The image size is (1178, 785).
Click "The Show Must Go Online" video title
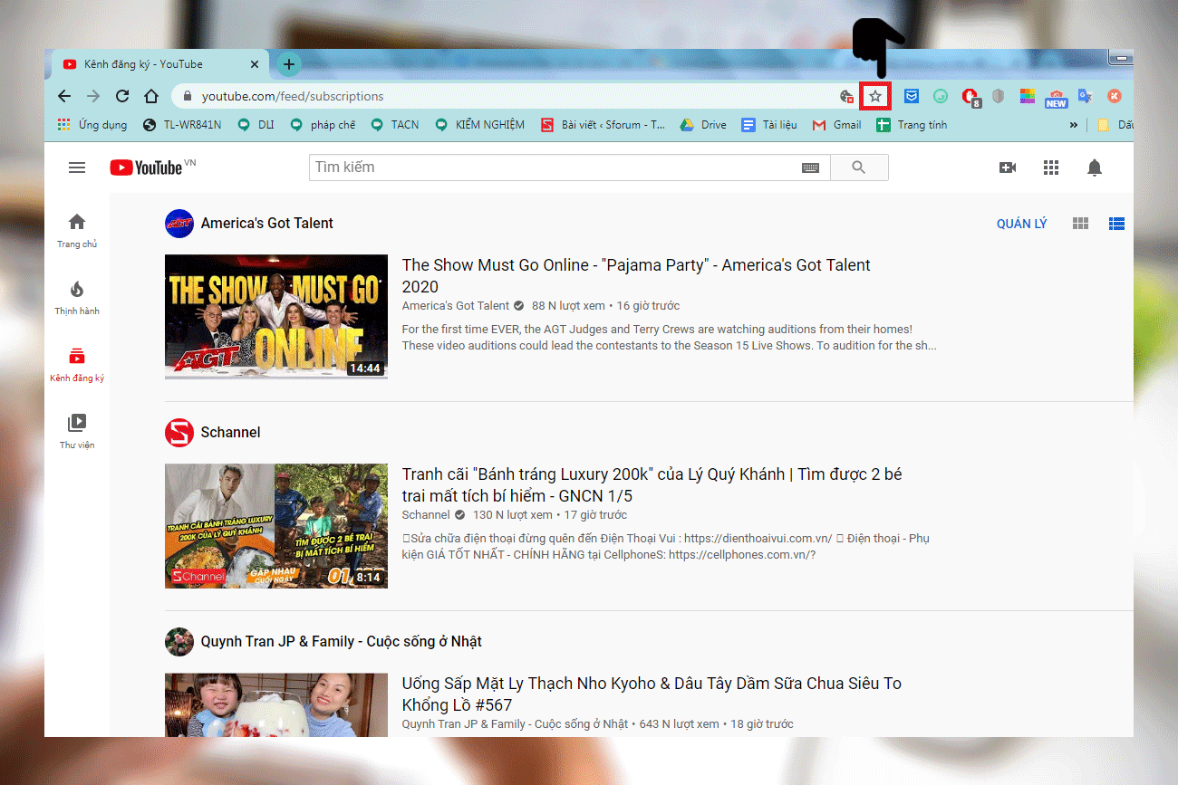(636, 276)
